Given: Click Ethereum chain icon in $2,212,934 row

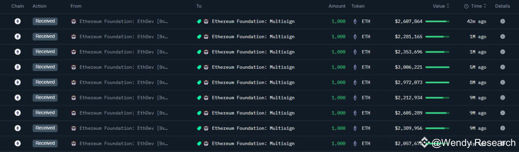Looking at the screenshot, I should [x=17, y=97].
